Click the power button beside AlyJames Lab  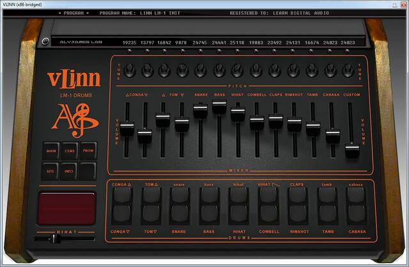pyautogui.click(x=45, y=42)
